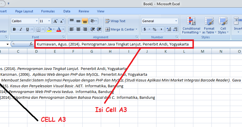Open the View tab
Viewport: 242px width, 127px height.
coord(101,11)
